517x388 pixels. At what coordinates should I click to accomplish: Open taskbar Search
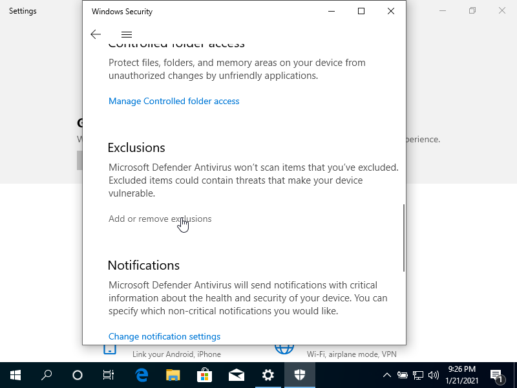47,375
